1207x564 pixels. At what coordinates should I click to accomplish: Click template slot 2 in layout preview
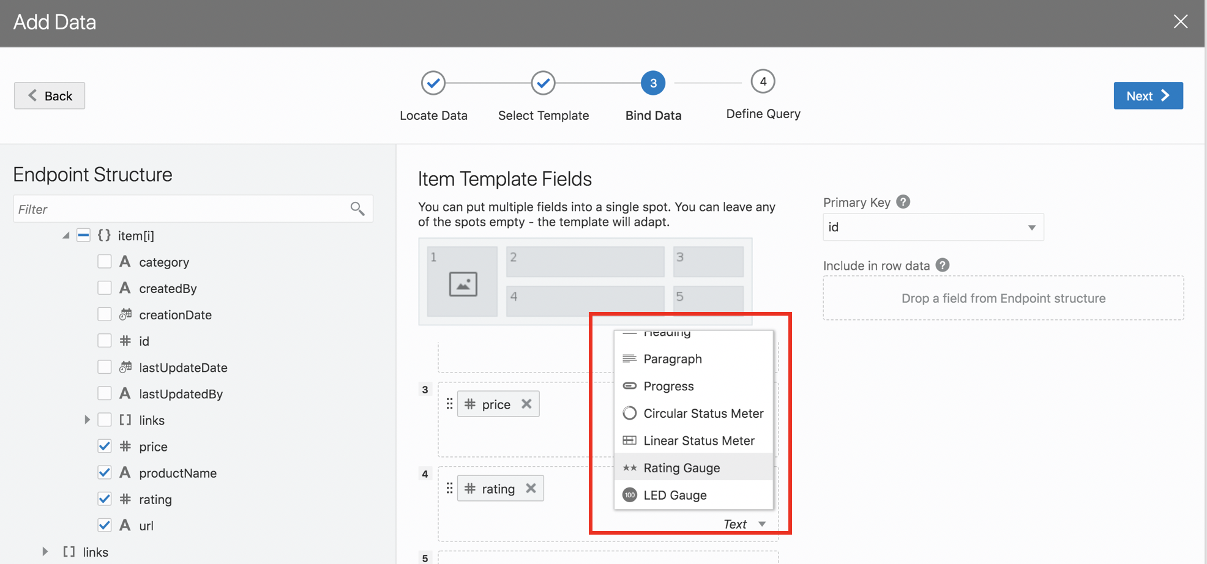585,262
